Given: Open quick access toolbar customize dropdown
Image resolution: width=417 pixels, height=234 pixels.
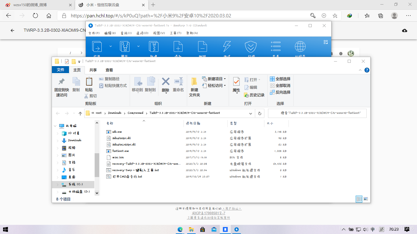Looking at the screenshot, I should [x=79, y=62].
